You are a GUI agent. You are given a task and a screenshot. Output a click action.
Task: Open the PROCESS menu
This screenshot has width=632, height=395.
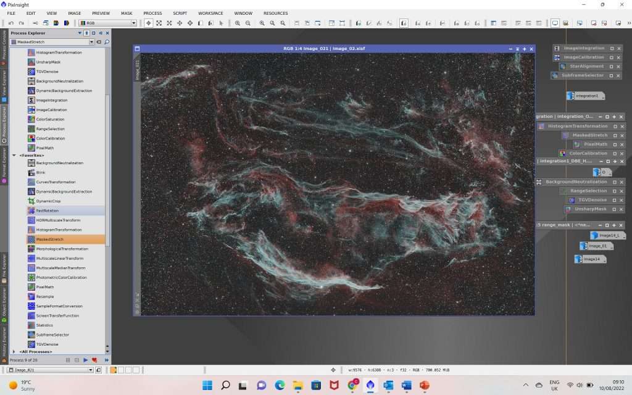coord(152,14)
